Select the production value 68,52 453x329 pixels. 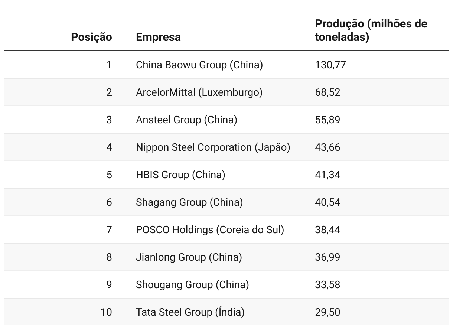pos(327,92)
